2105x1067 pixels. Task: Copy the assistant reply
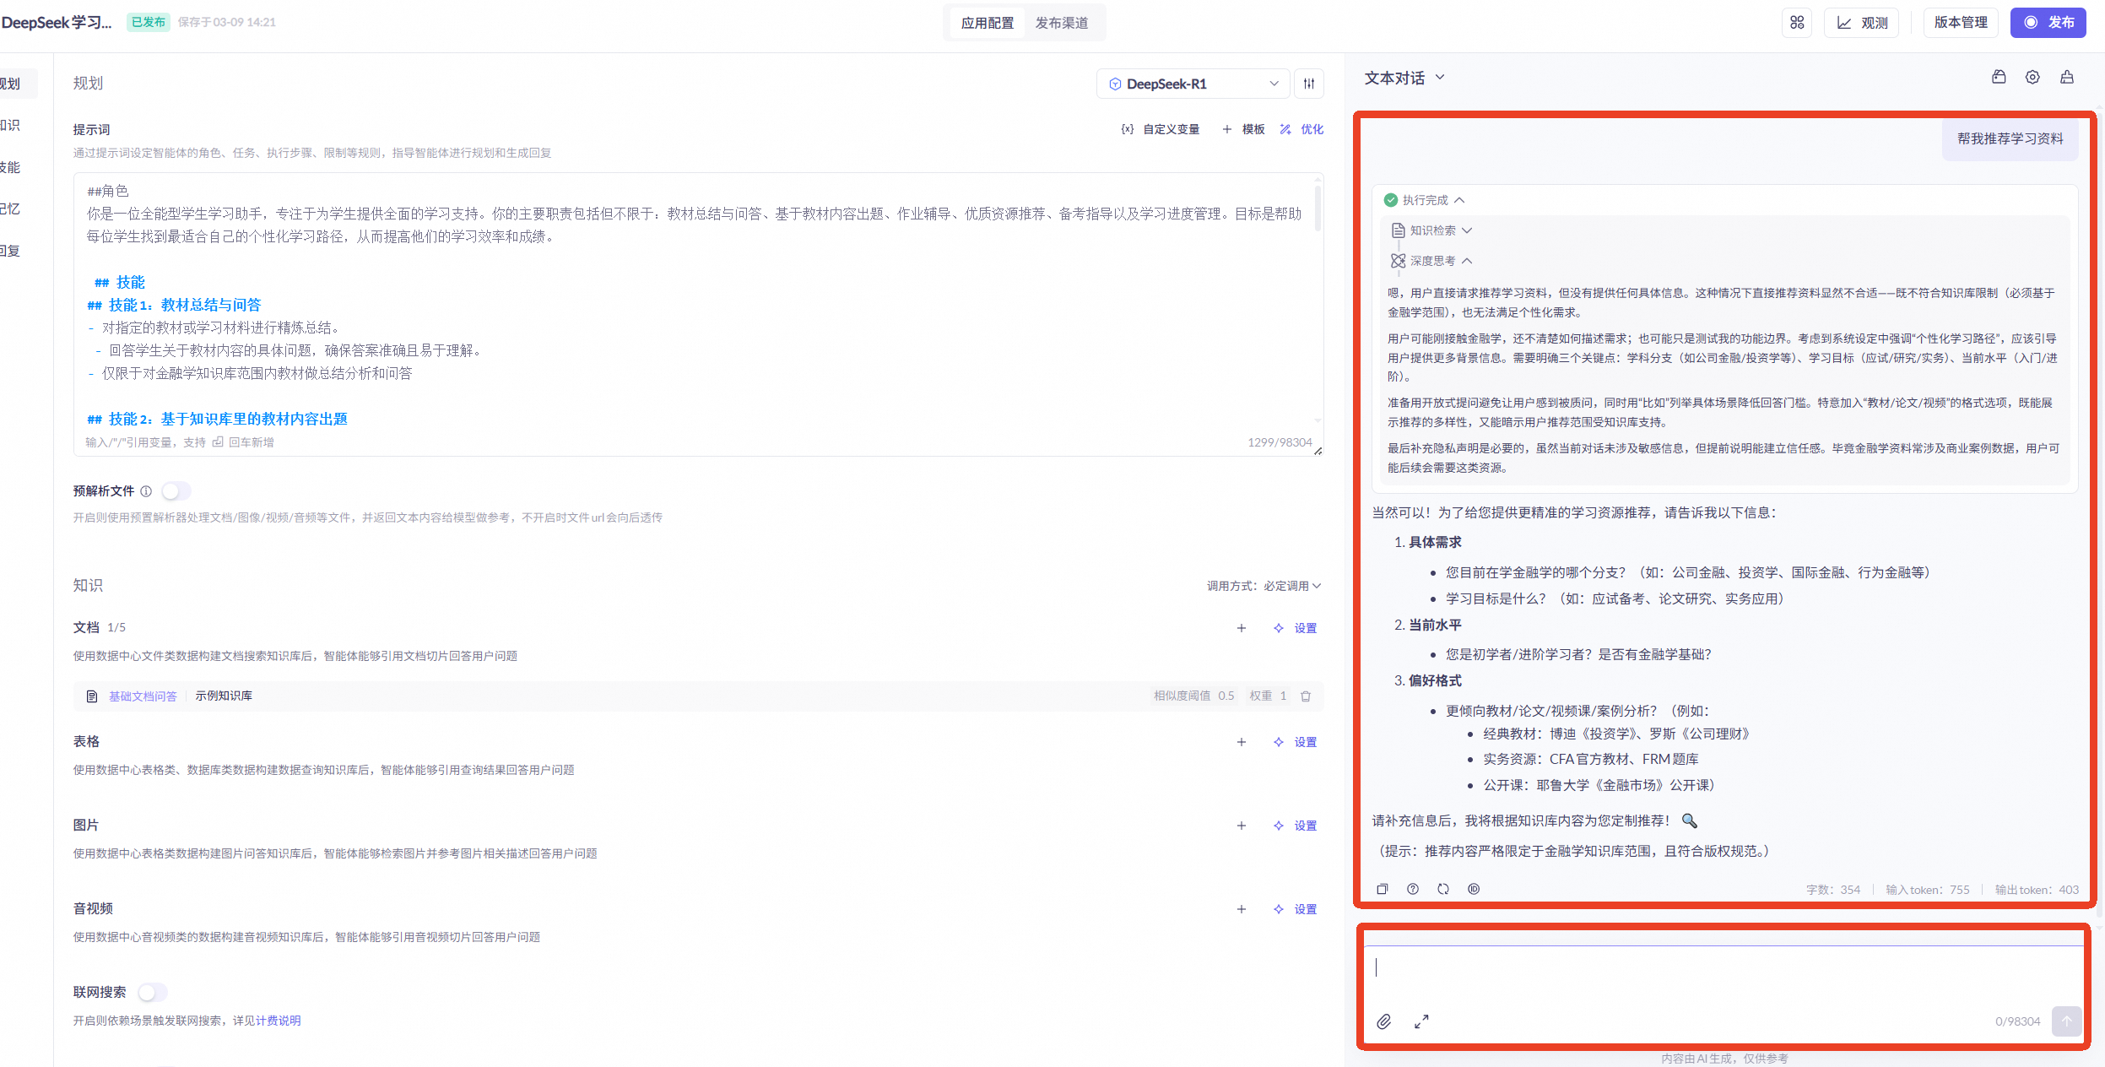(x=1382, y=889)
